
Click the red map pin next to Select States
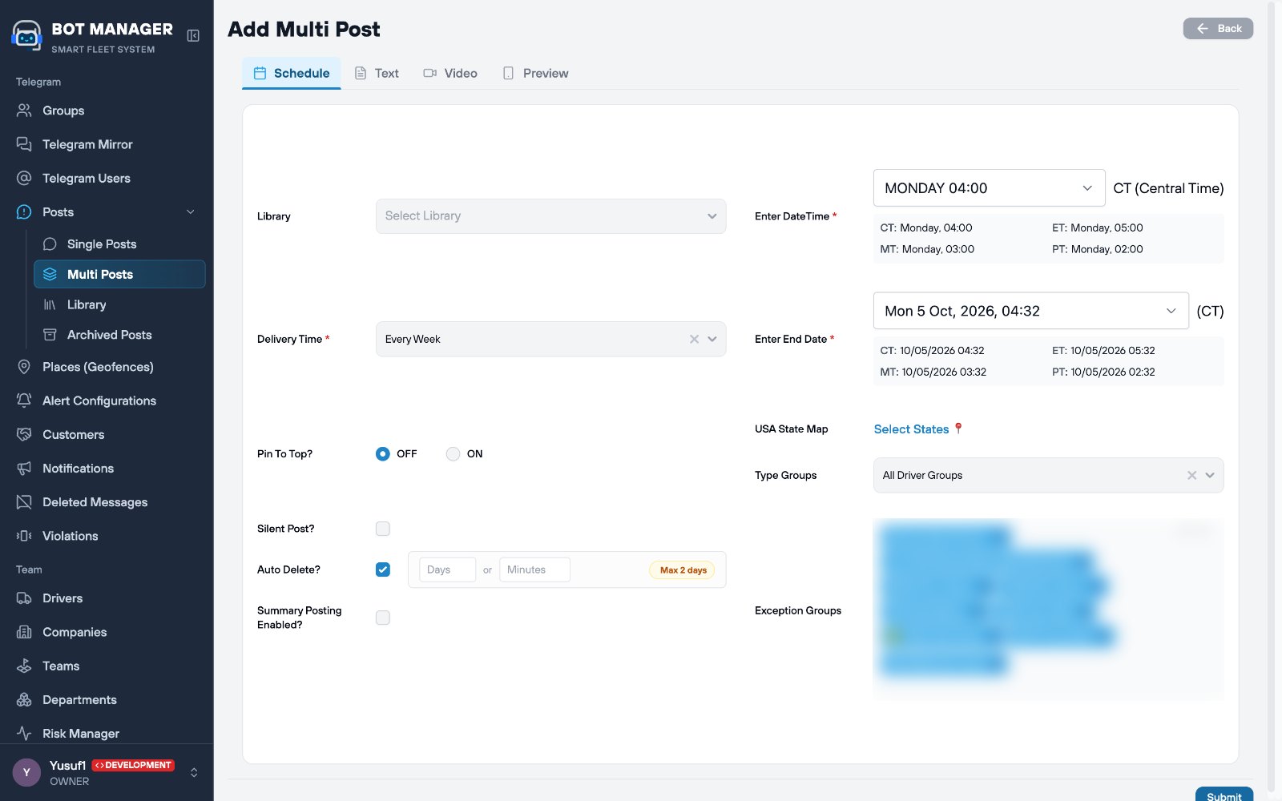click(x=957, y=429)
